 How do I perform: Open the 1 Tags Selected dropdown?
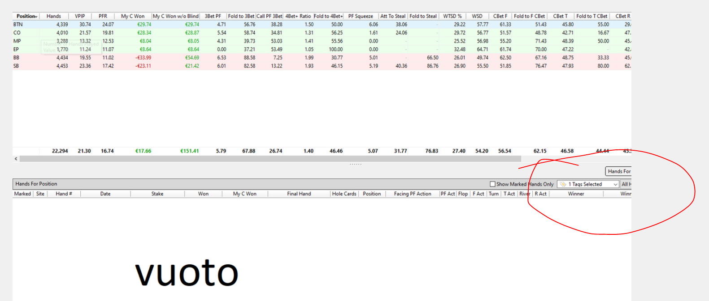pos(588,184)
